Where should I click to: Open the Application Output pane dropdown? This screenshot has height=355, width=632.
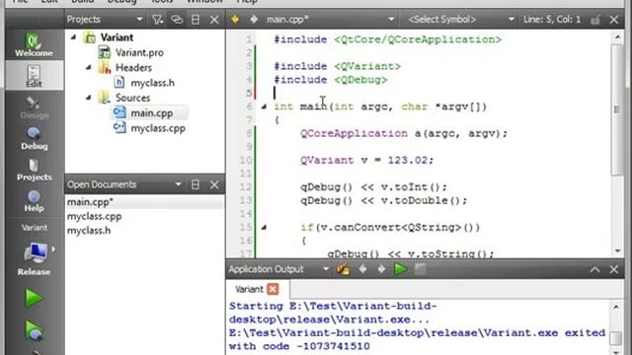(x=325, y=269)
